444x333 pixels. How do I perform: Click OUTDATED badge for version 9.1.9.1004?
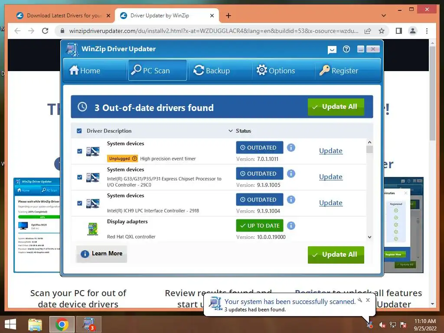(x=260, y=199)
